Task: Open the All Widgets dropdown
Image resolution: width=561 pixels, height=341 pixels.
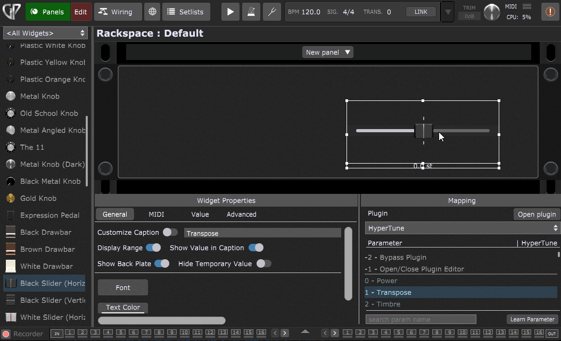Action: coord(45,33)
